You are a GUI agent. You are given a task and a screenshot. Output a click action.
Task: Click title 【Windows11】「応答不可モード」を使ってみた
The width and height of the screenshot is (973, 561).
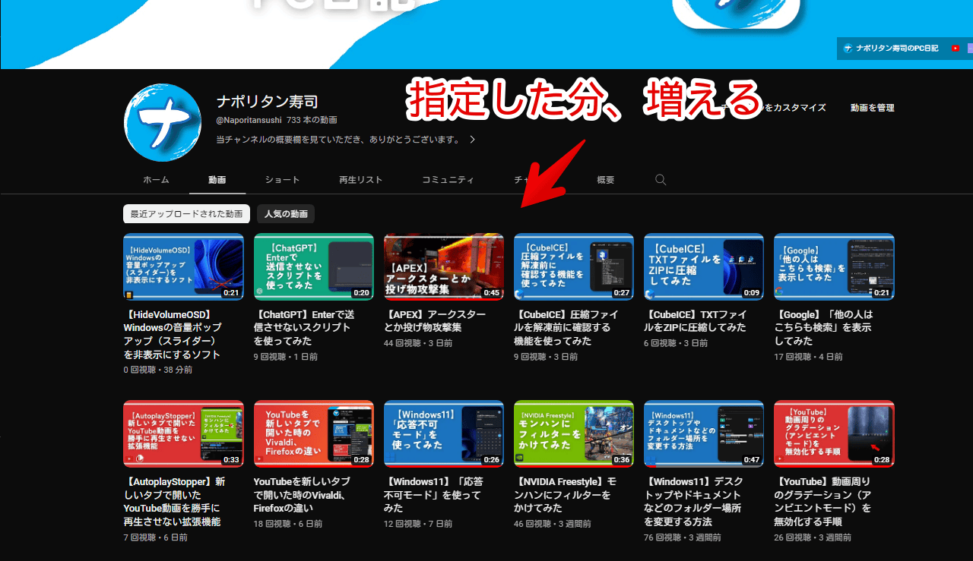click(x=433, y=494)
